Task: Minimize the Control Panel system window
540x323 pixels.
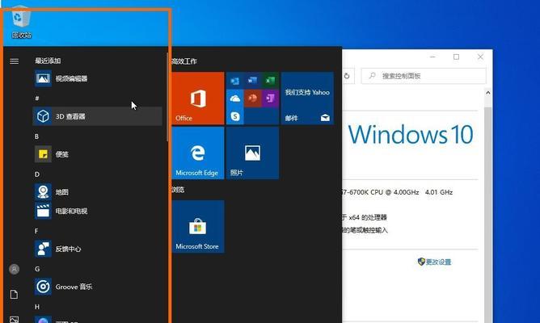Action: coord(432,57)
